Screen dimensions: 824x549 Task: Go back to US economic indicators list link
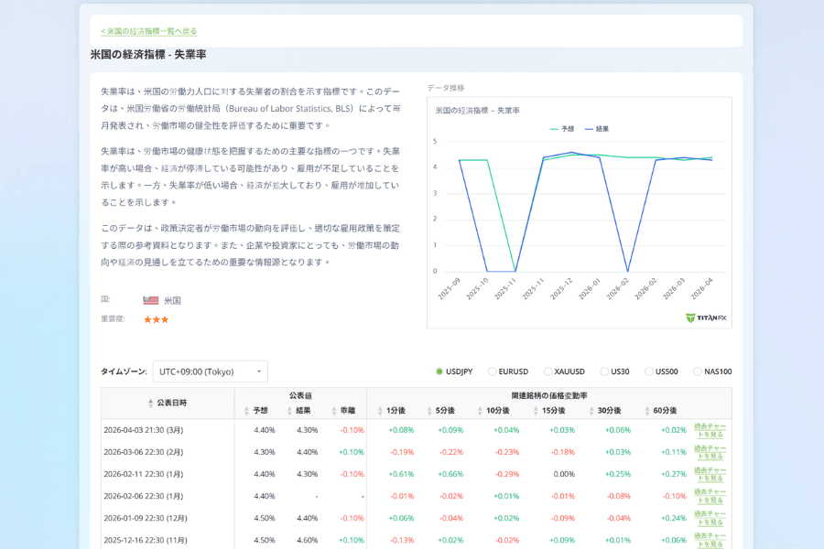(x=148, y=31)
